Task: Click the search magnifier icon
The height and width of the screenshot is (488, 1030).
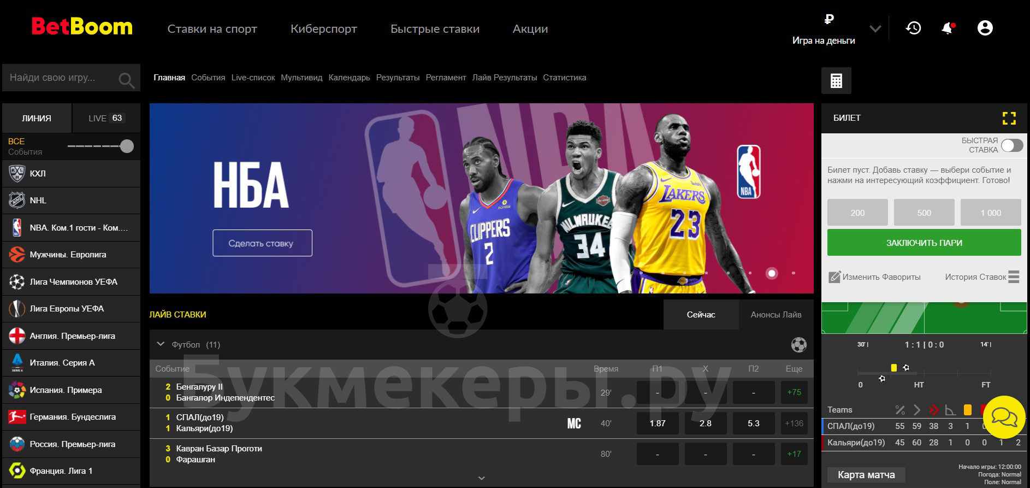Action: 126,80
